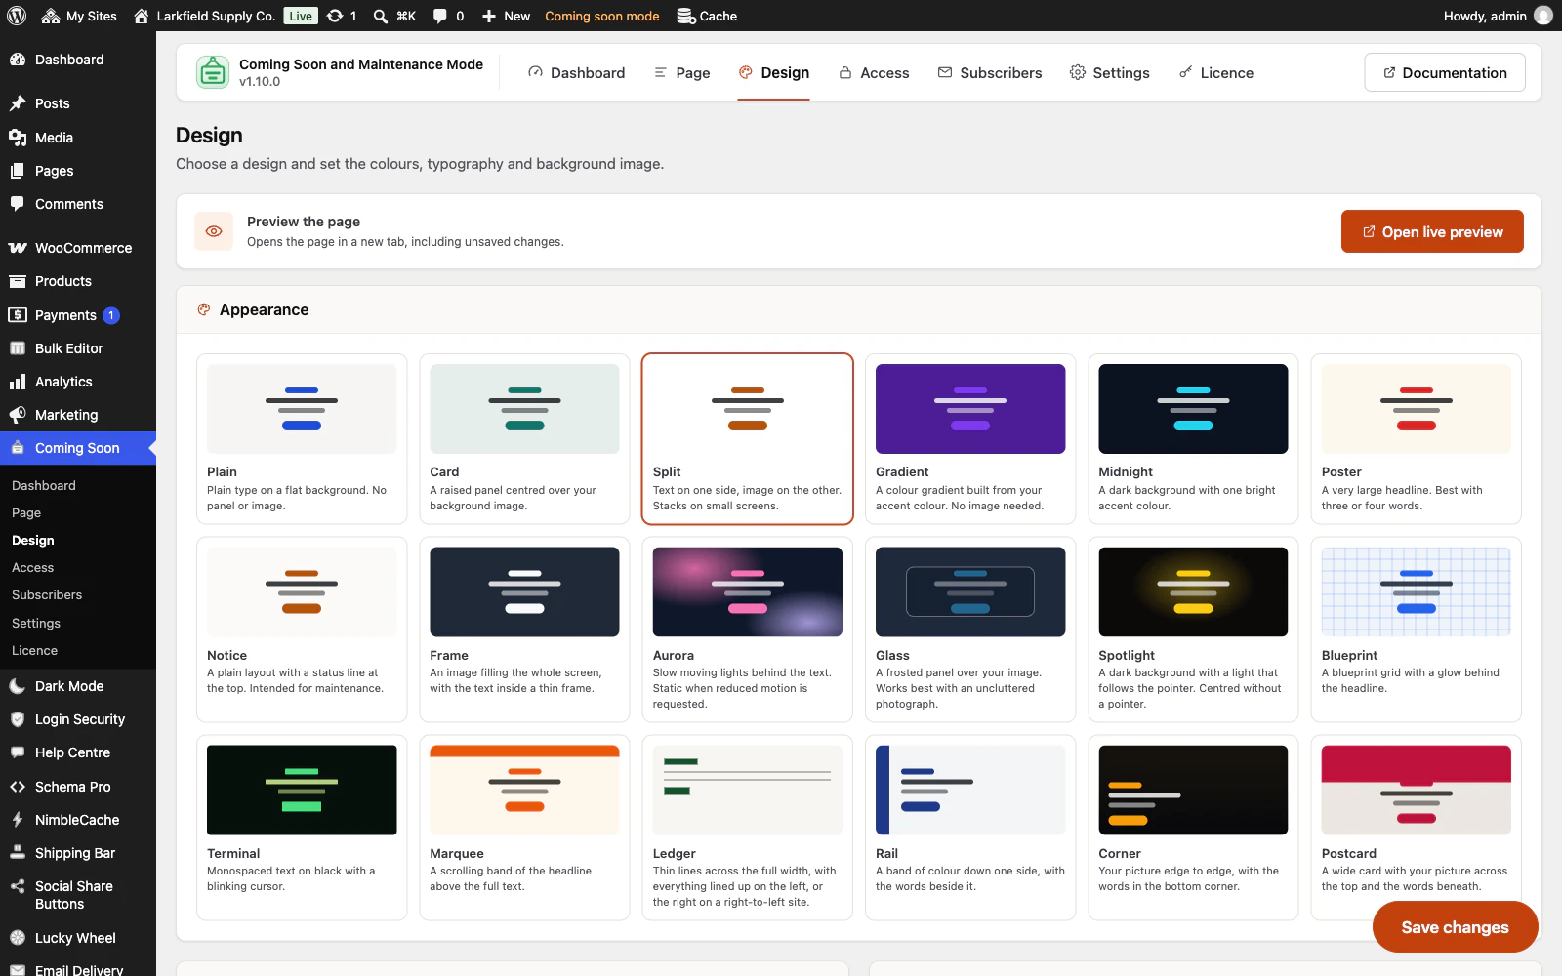The image size is (1562, 976).
Task: Save changes with the orange button
Action: pos(1455,927)
